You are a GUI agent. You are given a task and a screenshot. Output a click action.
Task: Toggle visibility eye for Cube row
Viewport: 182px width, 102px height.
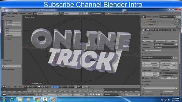coord(172,19)
